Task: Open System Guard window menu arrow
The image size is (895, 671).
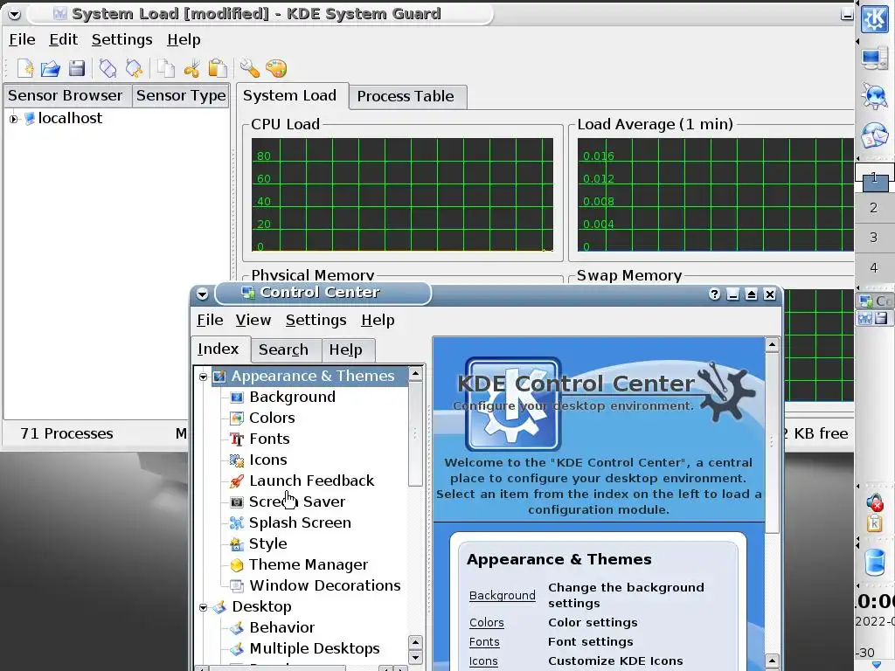Action: (15, 14)
